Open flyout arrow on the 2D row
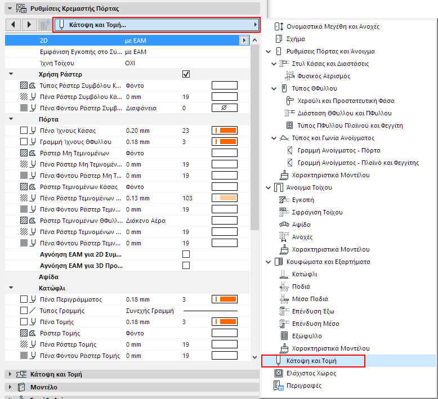Viewport: 438px width, 399px height. click(244, 41)
